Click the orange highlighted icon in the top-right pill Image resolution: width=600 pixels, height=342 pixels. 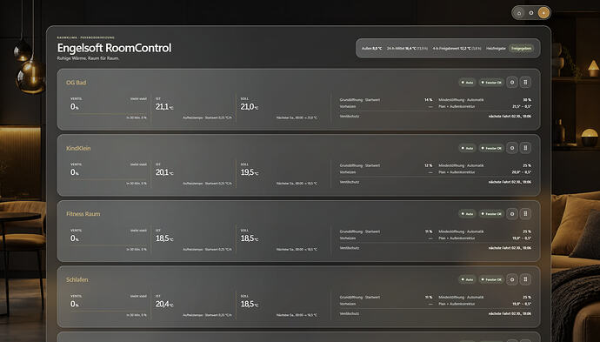point(543,13)
